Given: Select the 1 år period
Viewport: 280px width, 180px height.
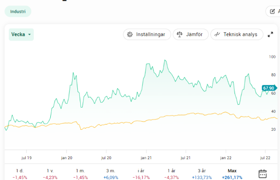Looking at the screenshot, I should pyautogui.click(x=171, y=174).
